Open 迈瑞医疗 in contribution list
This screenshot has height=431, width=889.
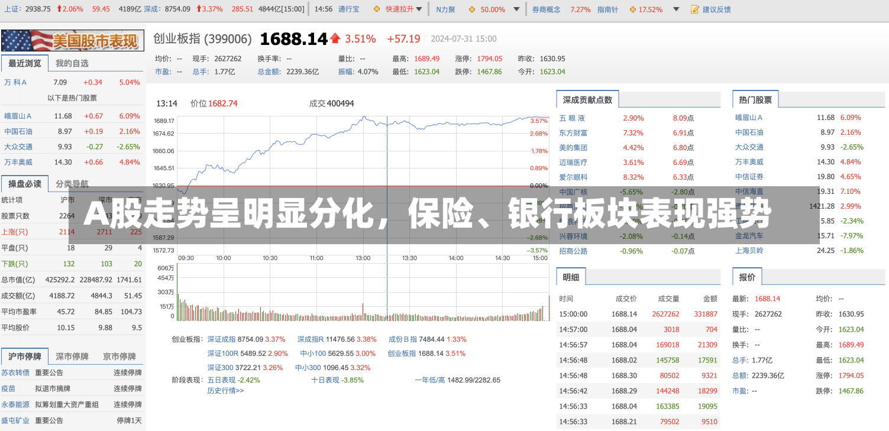[573, 163]
